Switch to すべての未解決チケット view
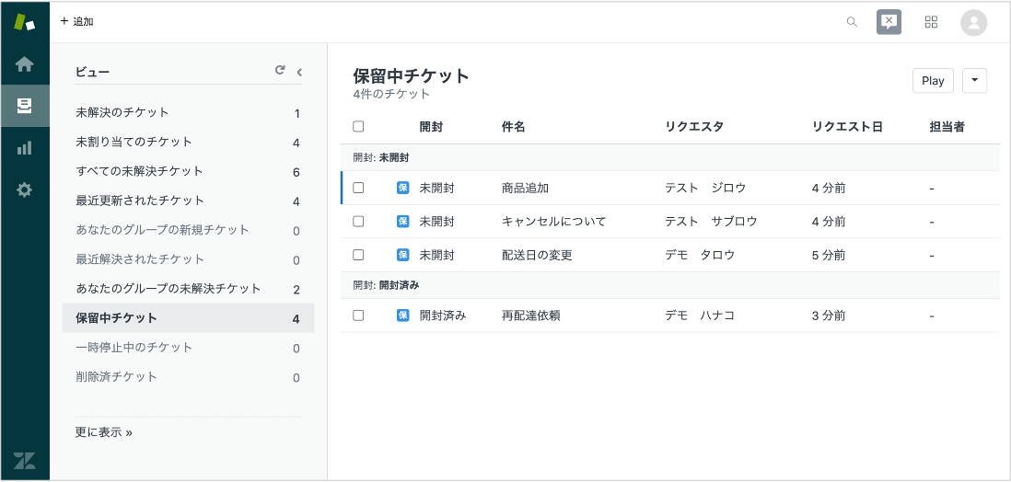The width and height of the screenshot is (1011, 482). [x=139, y=171]
